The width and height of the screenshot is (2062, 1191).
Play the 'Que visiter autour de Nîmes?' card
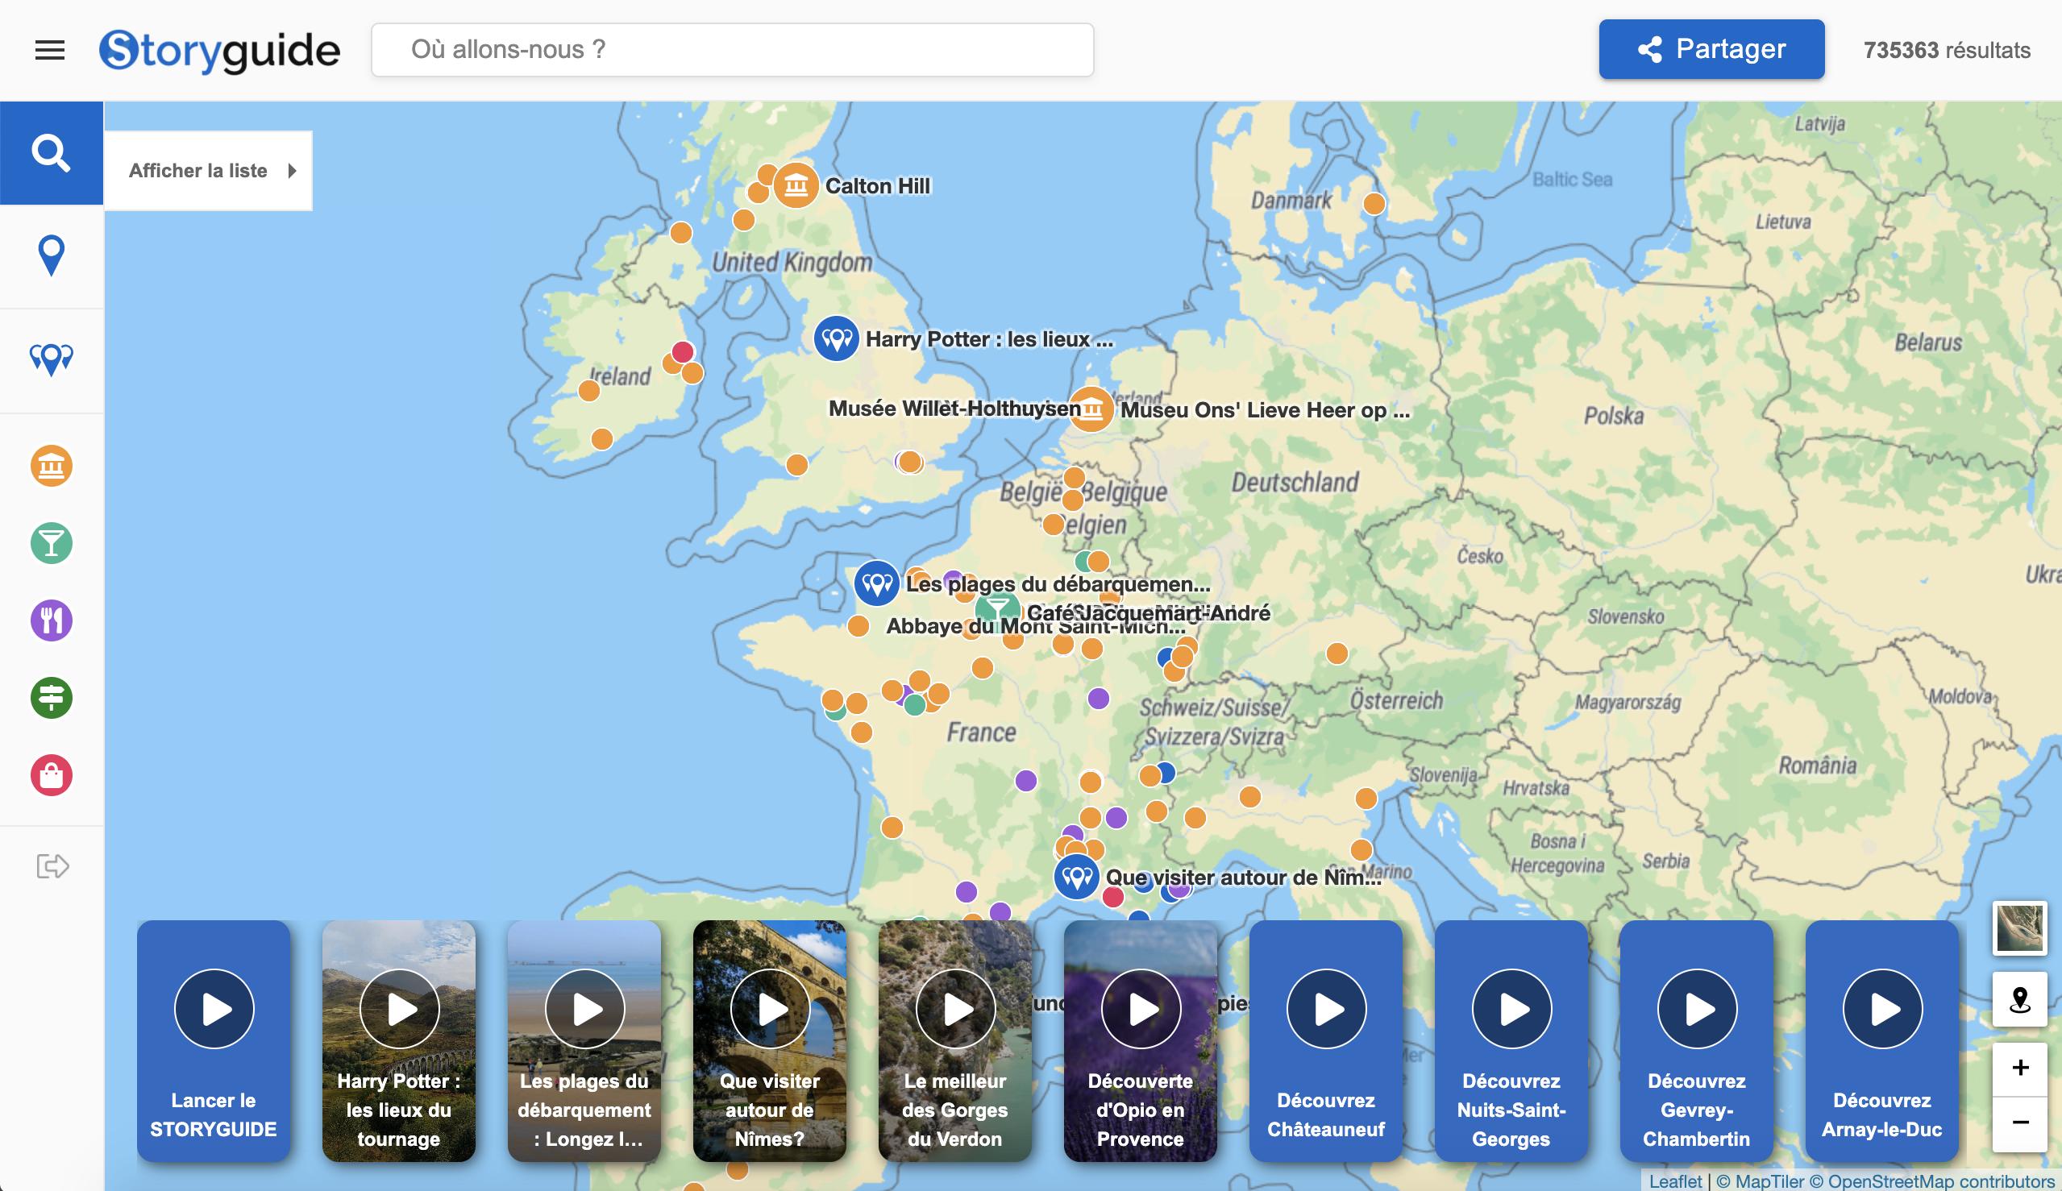(770, 1009)
